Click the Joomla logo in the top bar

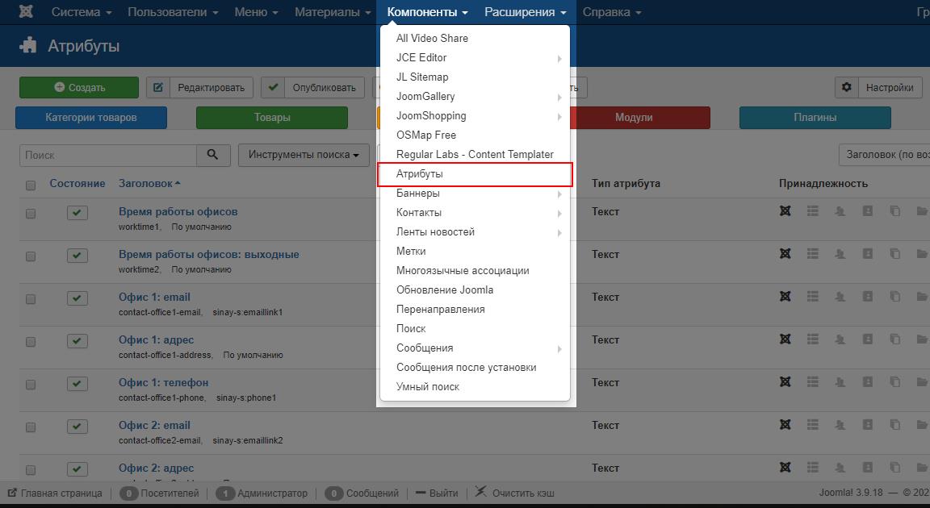click(26, 12)
